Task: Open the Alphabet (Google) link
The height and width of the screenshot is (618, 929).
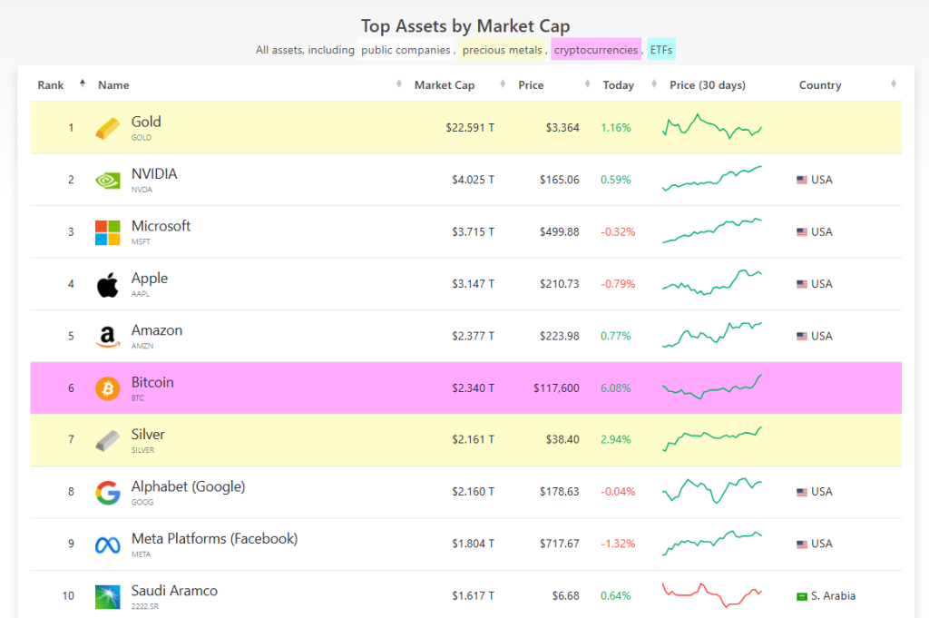Action: [x=188, y=486]
